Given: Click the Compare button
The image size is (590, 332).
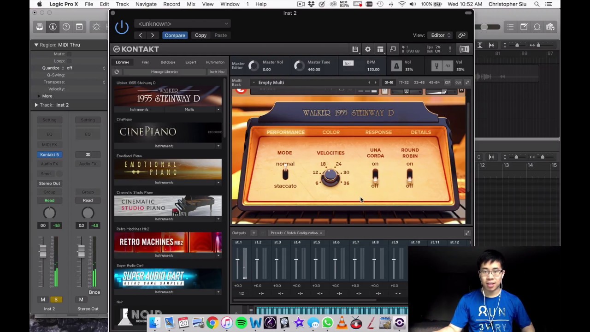Looking at the screenshot, I should point(175,35).
